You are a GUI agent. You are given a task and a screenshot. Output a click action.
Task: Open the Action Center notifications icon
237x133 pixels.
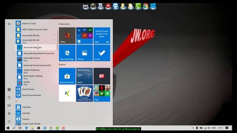point(227,128)
